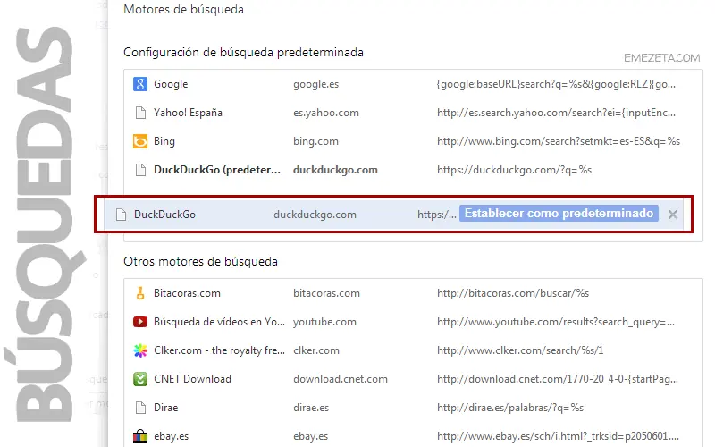The height and width of the screenshot is (447, 715).
Task: Click DuckDuckGo name in highlighted row
Action: pyautogui.click(x=164, y=215)
